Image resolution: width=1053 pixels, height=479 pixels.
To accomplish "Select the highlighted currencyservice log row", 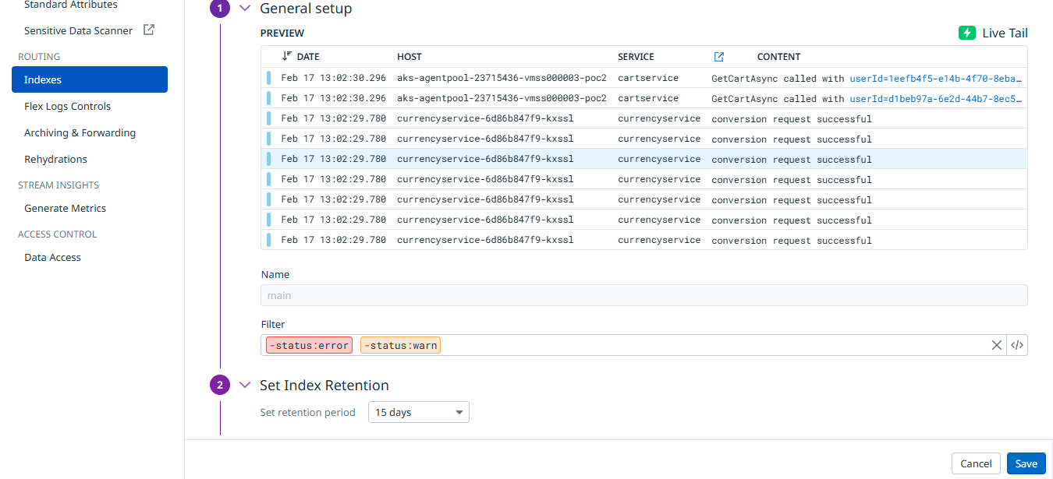I will point(643,159).
